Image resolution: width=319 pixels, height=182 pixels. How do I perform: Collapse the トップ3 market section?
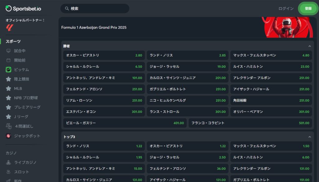pyautogui.click(x=310, y=137)
